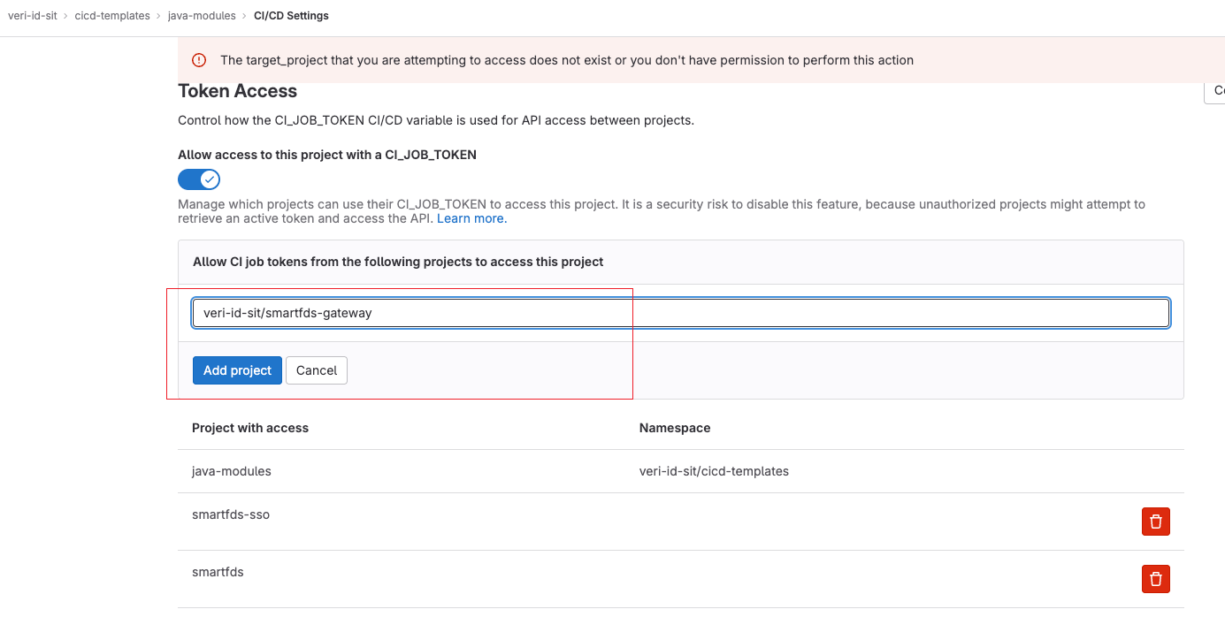The image size is (1225, 617).
Task: Toggle off CI_JOB_TOKEN project access switch
Action: [x=199, y=179]
